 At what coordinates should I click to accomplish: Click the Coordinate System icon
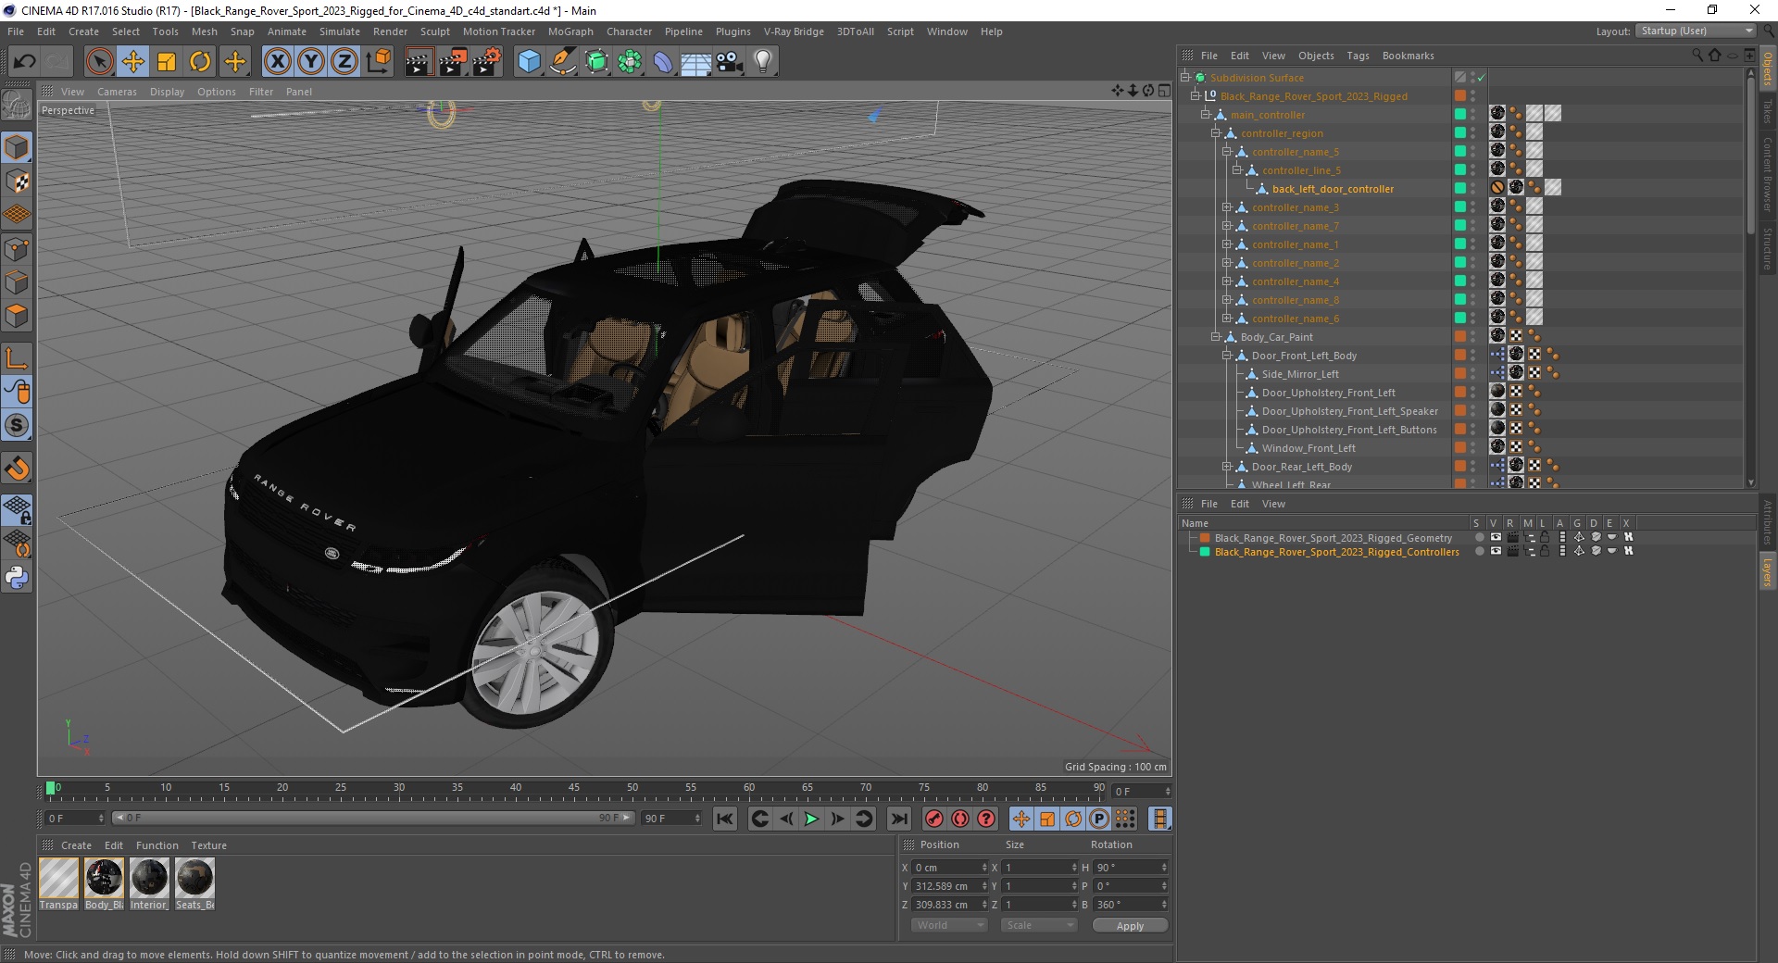pyautogui.click(x=378, y=62)
